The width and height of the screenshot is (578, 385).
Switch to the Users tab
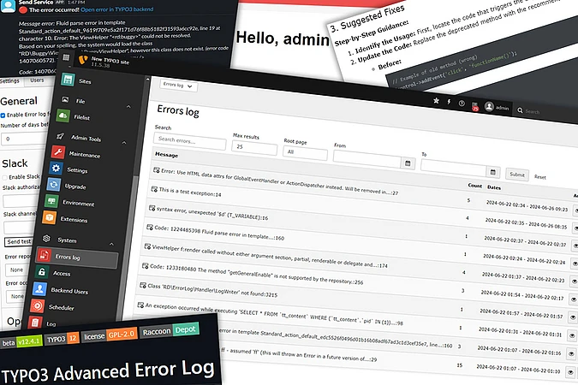tap(37, 80)
